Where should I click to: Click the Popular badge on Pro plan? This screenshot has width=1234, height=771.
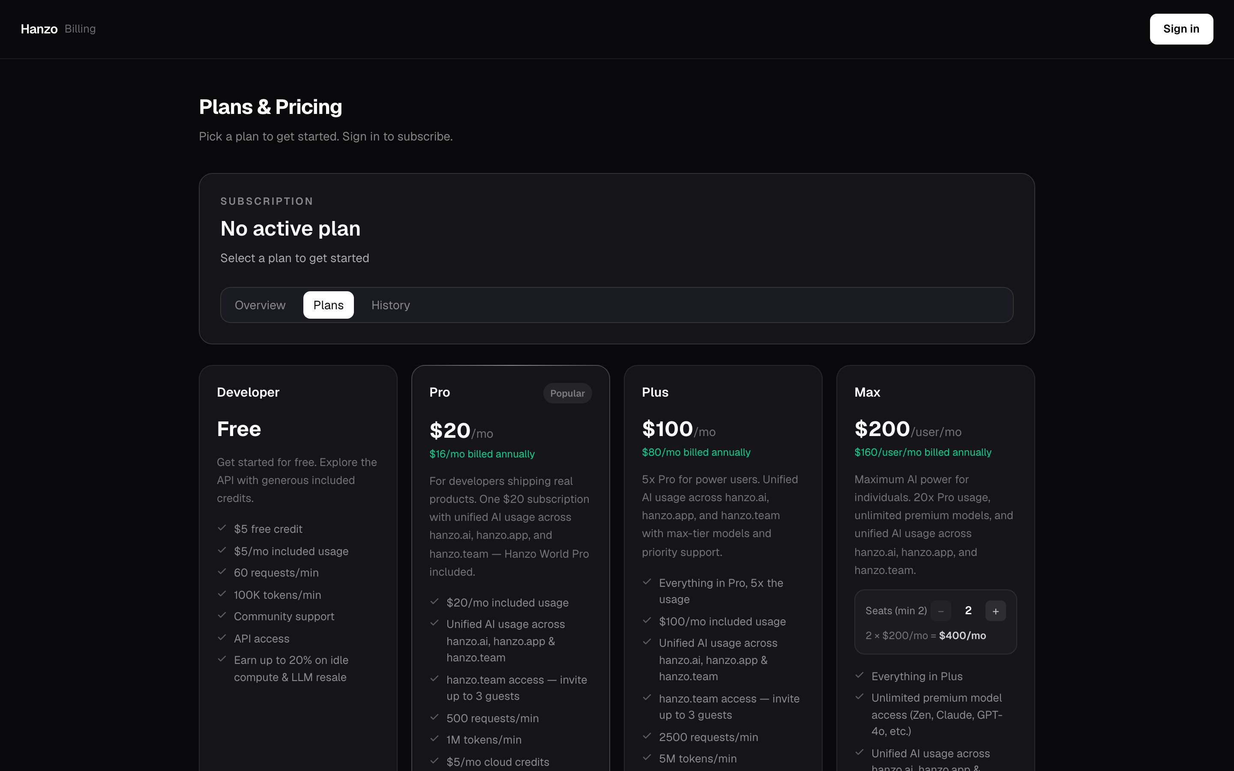point(568,393)
